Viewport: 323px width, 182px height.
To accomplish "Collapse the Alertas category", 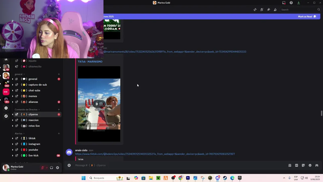I will pyautogui.click(x=20, y=133).
